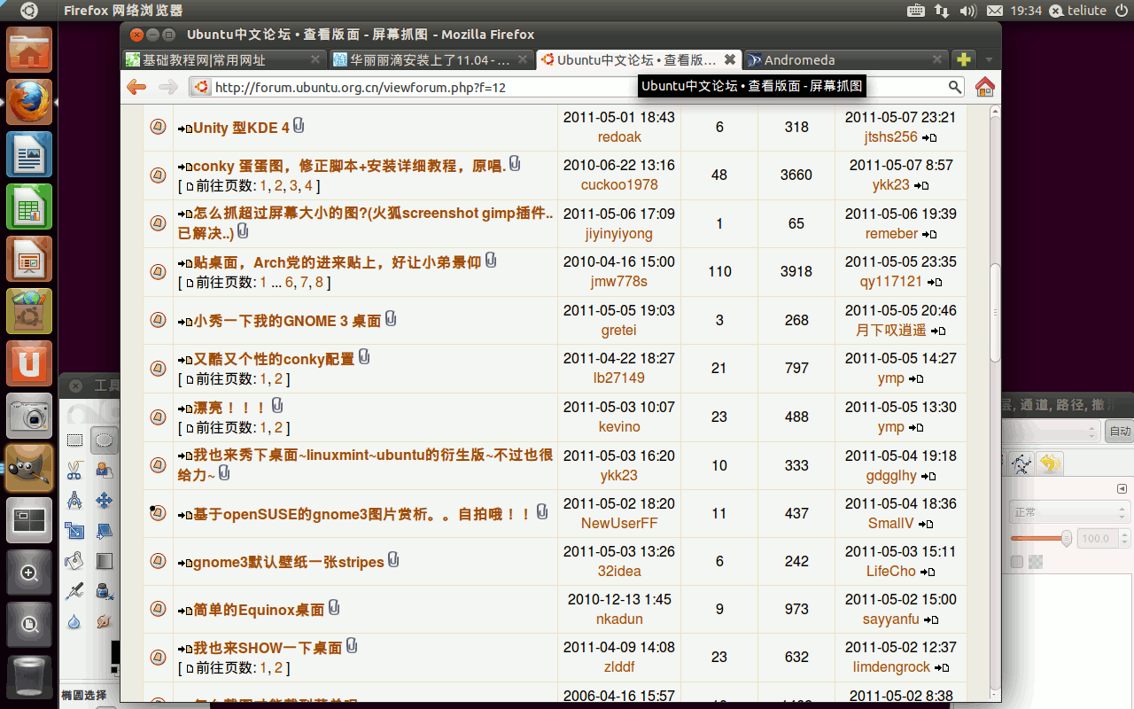
Task: Open topic '又酷又个性的conky配置'
Action: 274,360
